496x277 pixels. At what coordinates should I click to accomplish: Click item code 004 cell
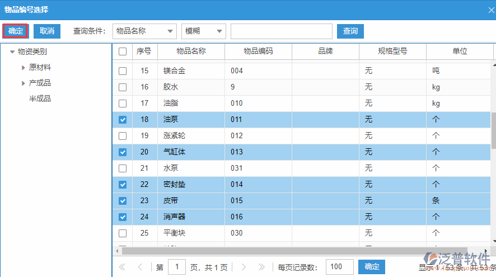(x=258, y=71)
